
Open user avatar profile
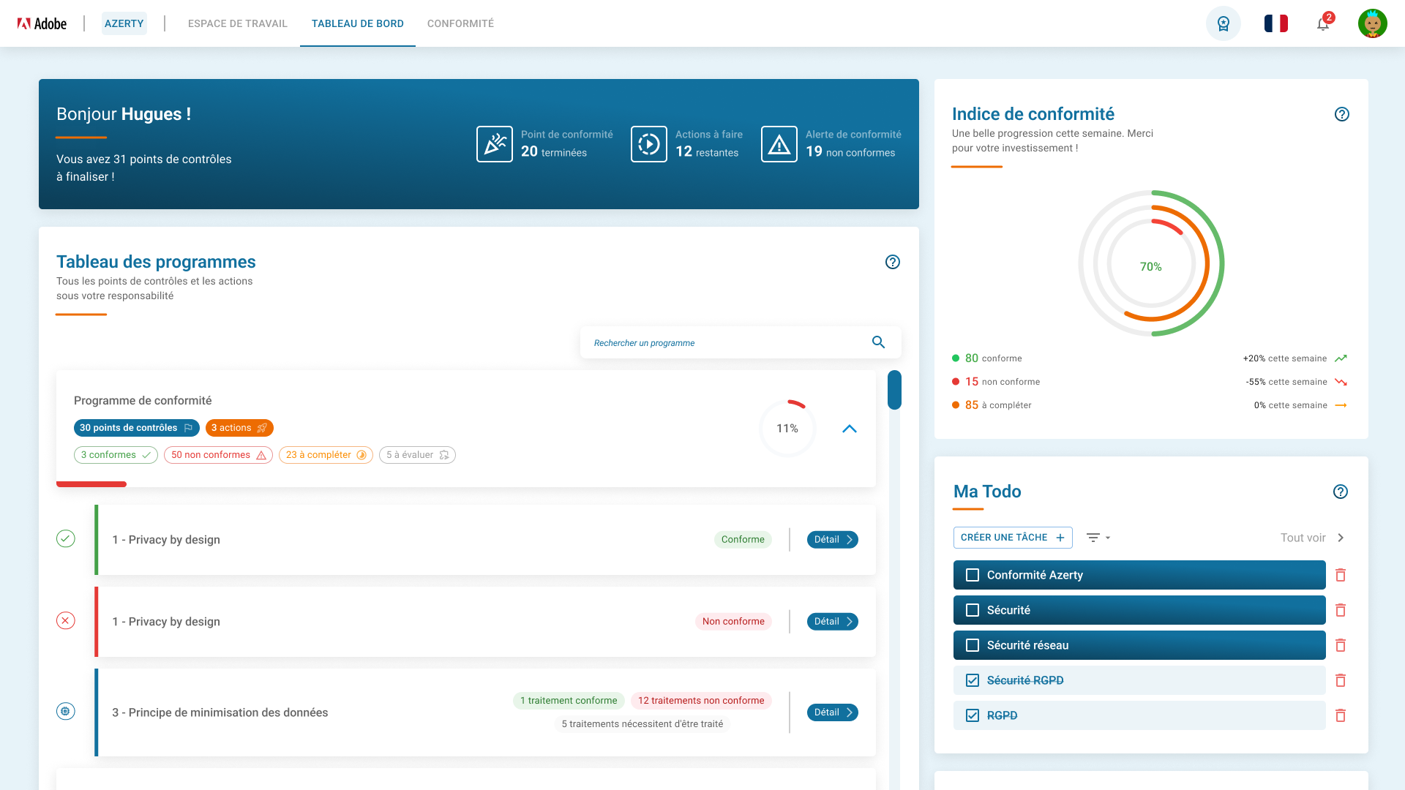point(1373,23)
